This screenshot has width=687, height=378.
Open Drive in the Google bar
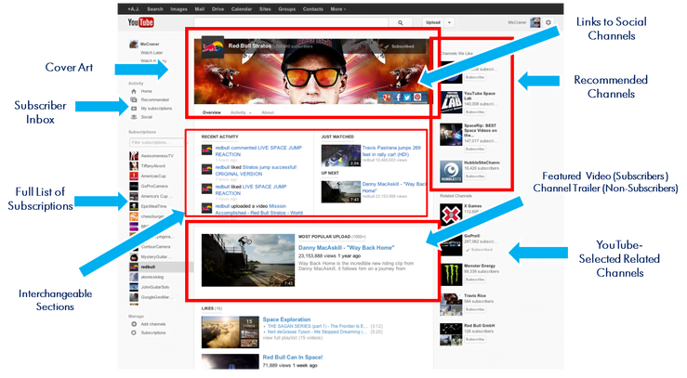[218, 8]
